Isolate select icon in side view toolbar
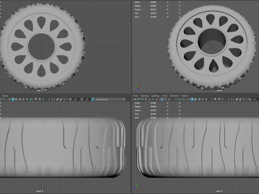Viewport: 259px width, 194px height. point(232,99)
